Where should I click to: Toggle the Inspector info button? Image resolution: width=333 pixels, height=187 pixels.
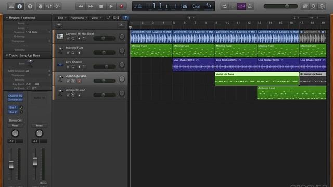20,6
